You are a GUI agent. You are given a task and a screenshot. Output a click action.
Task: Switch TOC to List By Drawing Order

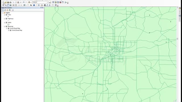3,10
